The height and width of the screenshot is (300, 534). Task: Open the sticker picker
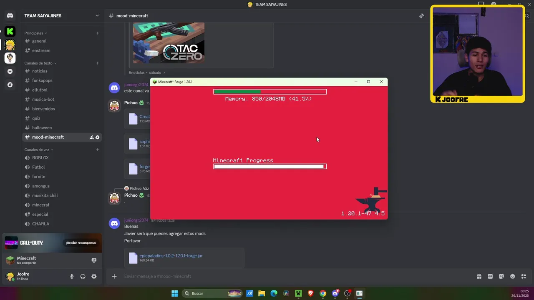[x=501, y=276]
